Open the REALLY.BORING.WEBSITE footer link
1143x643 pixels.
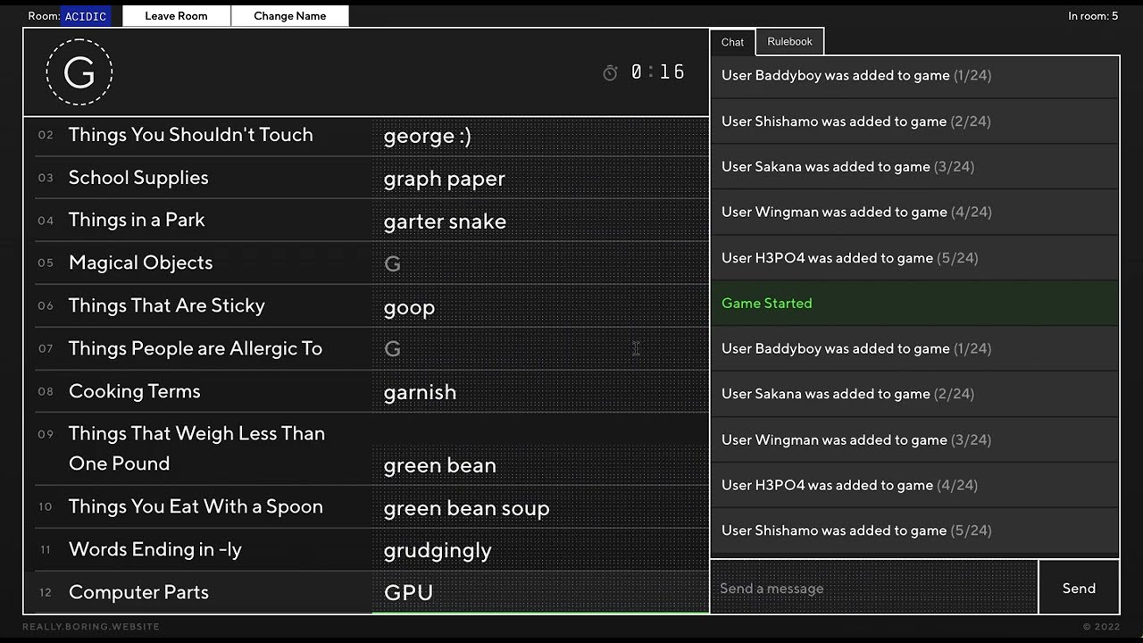click(x=91, y=627)
